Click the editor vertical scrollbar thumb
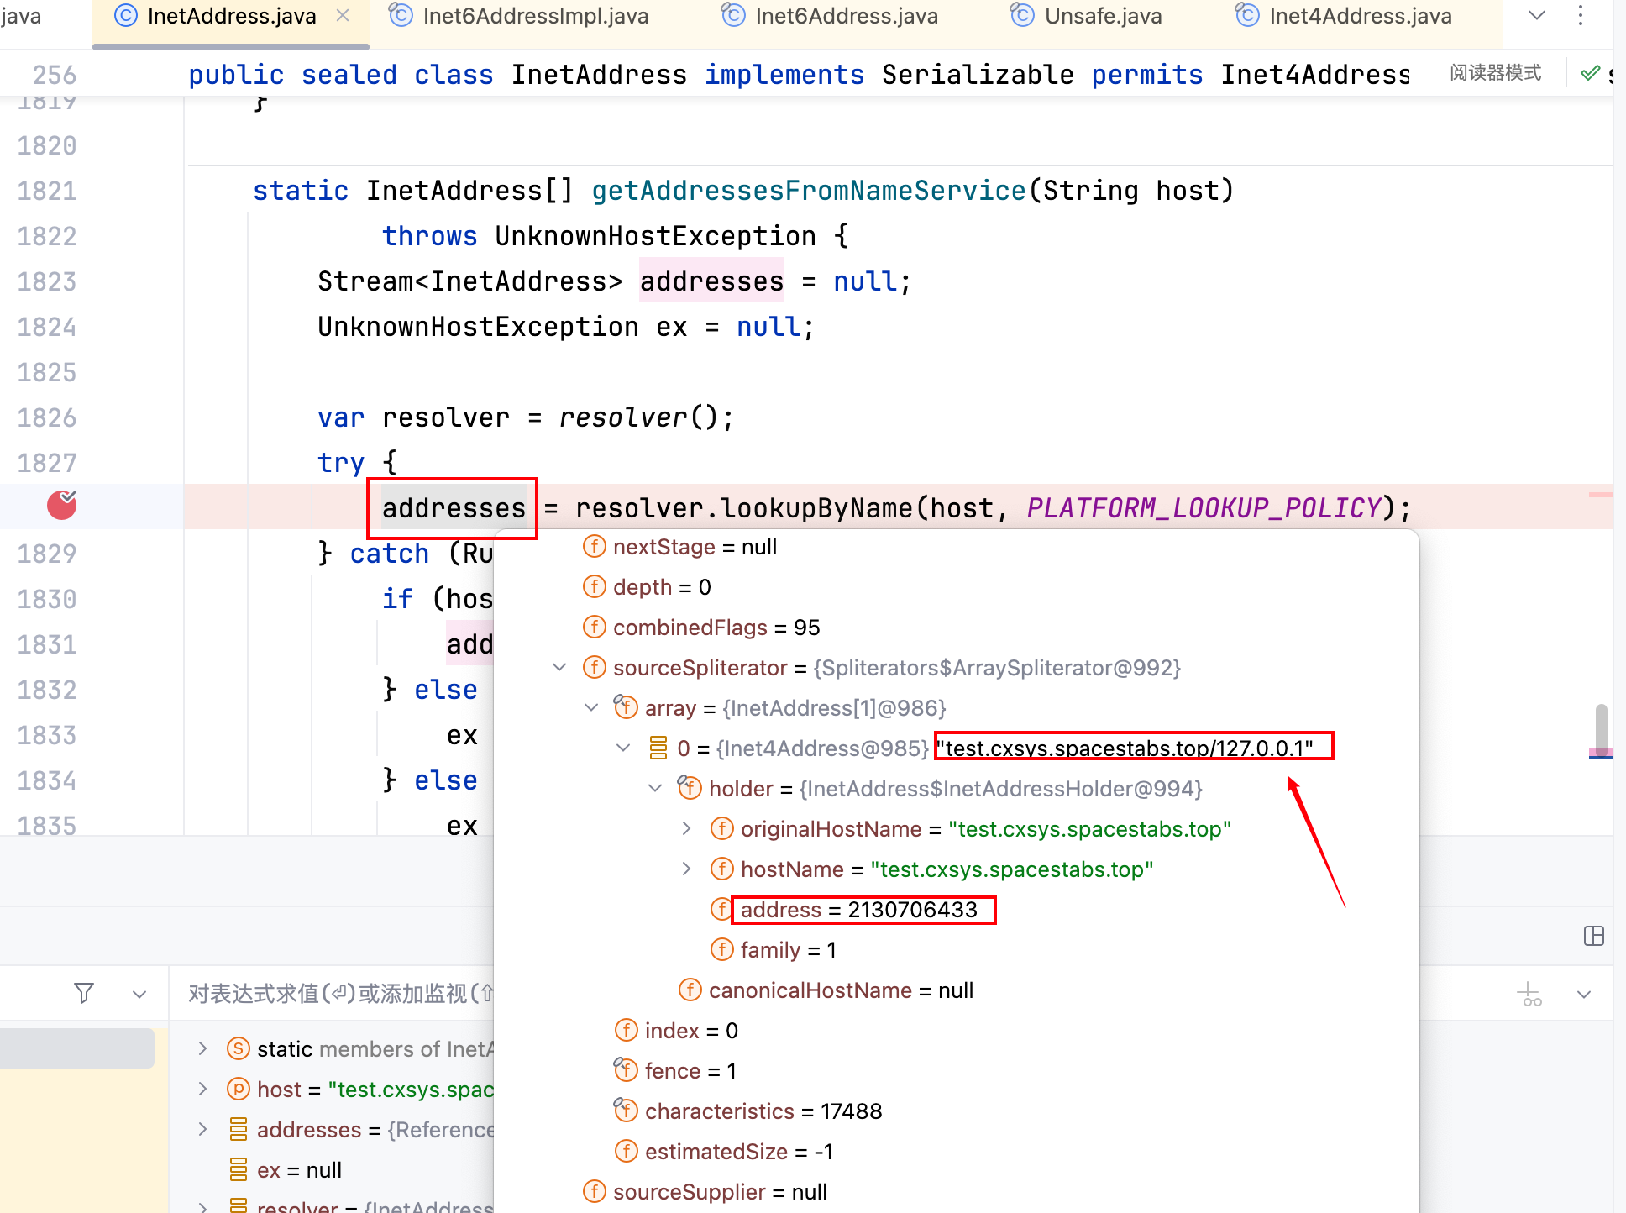Viewport: 1626px width, 1213px height. [1602, 727]
